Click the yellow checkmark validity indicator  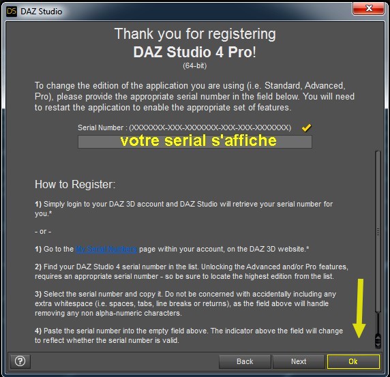306,127
